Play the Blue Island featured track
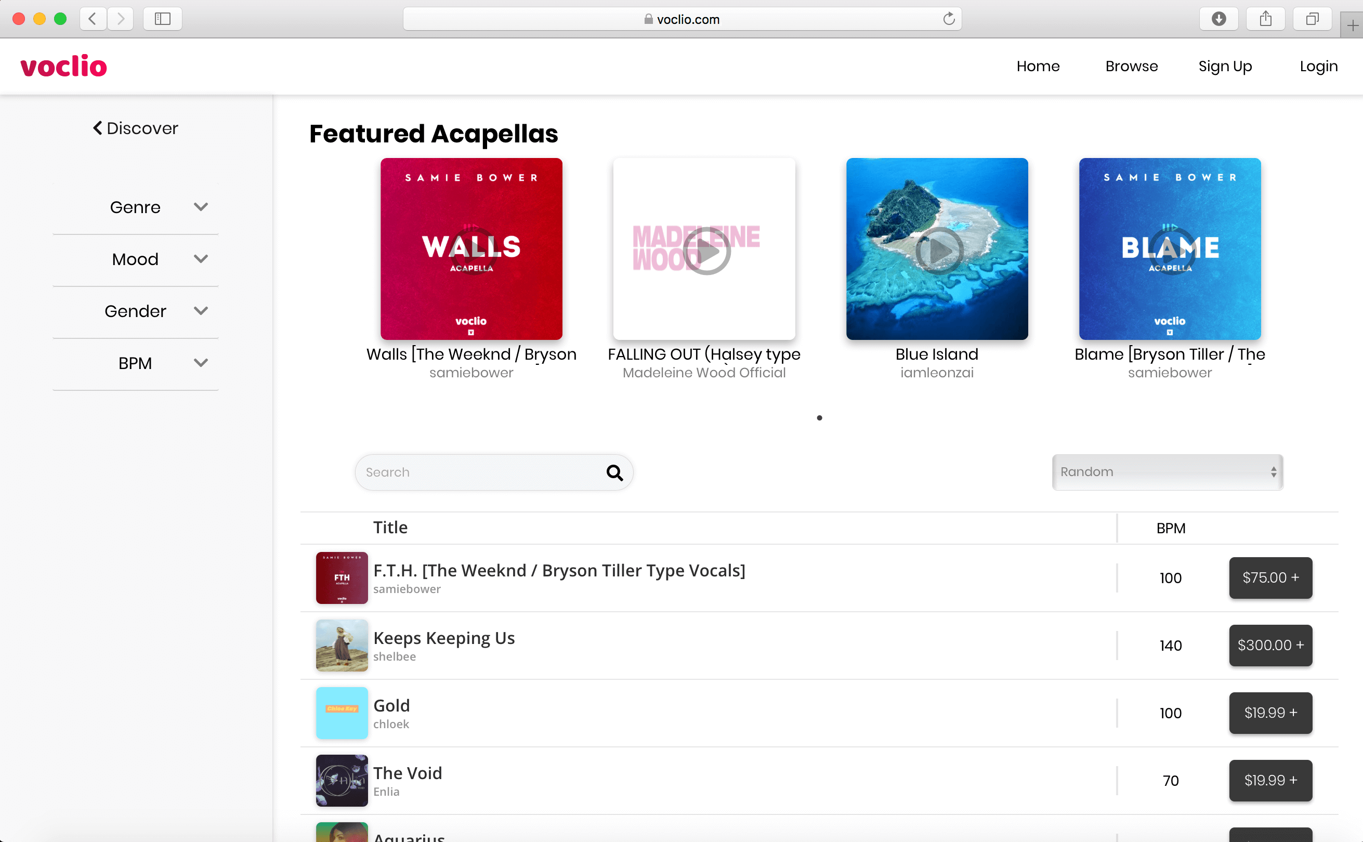Image resolution: width=1363 pixels, height=842 pixels. 939,251
